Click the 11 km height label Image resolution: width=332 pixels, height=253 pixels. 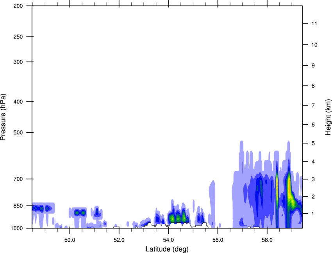[314, 23]
